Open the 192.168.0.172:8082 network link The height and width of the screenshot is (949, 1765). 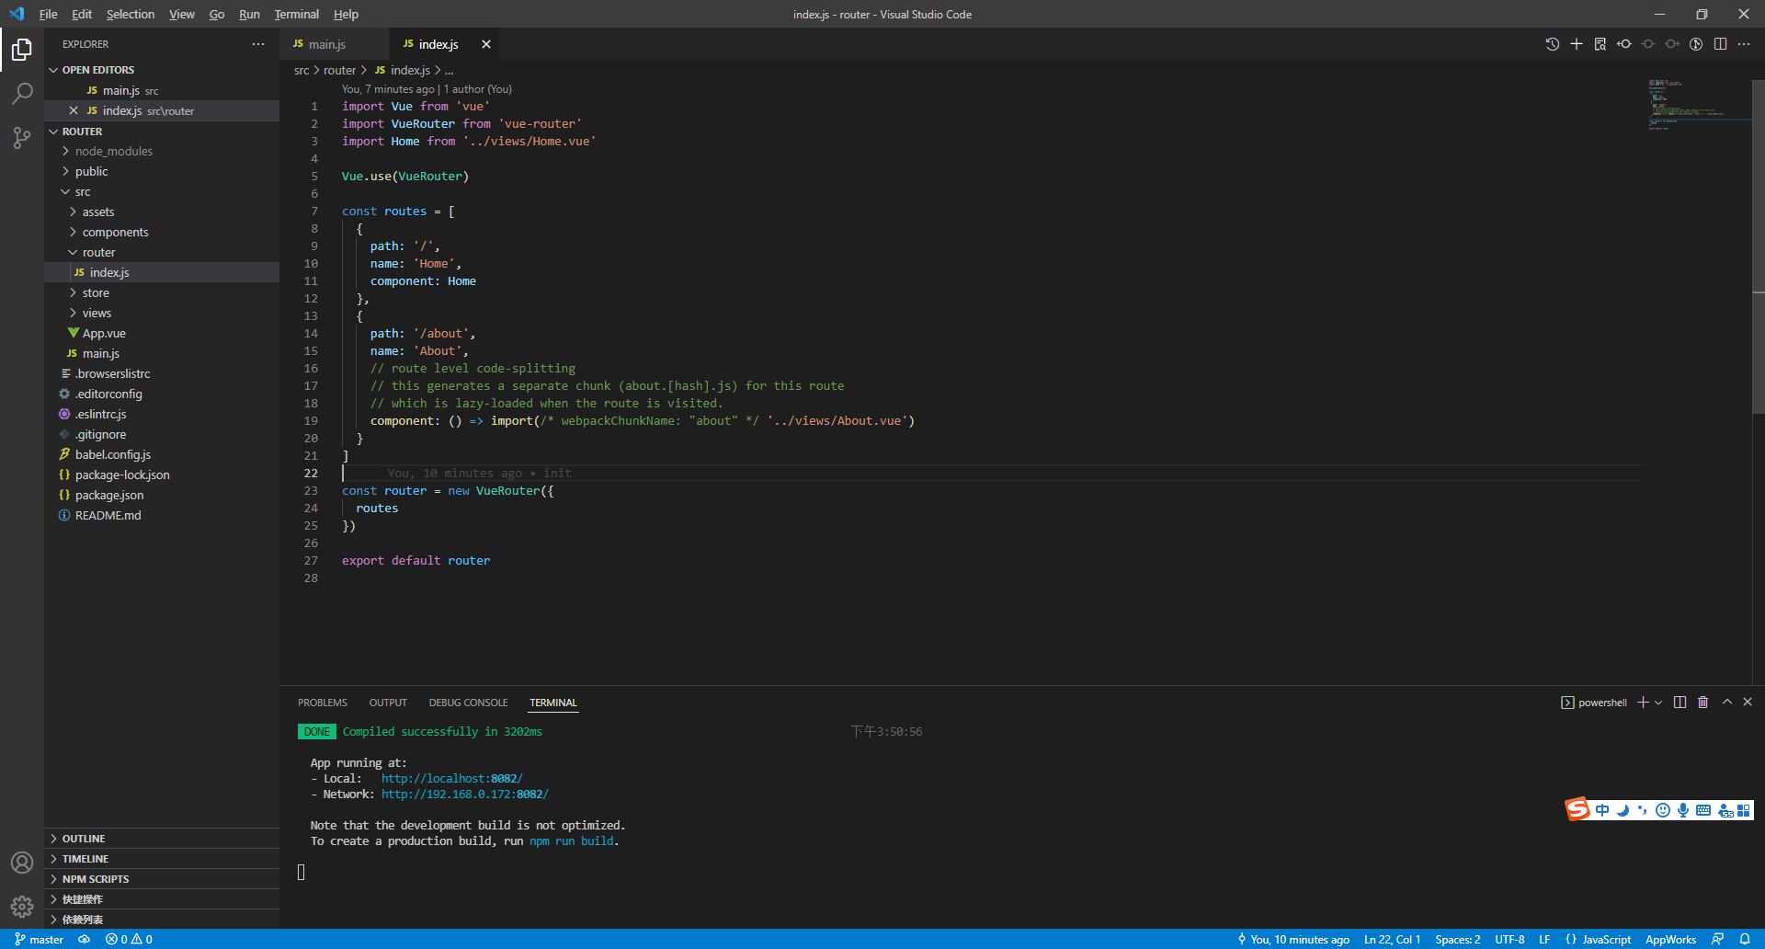click(464, 794)
